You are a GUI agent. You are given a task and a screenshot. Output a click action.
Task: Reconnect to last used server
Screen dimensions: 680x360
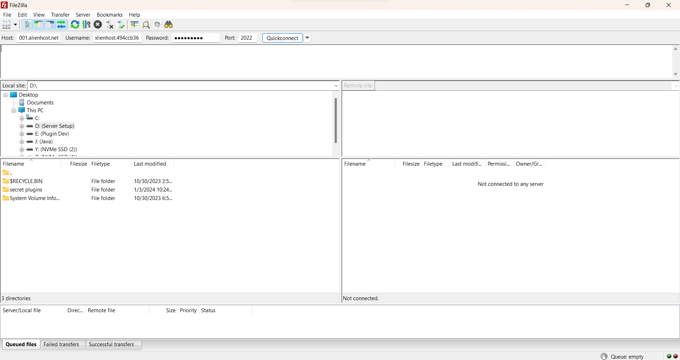tap(121, 24)
